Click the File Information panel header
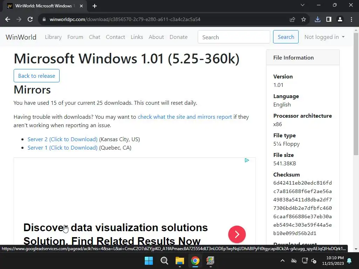The image size is (359, 269). pos(303,58)
